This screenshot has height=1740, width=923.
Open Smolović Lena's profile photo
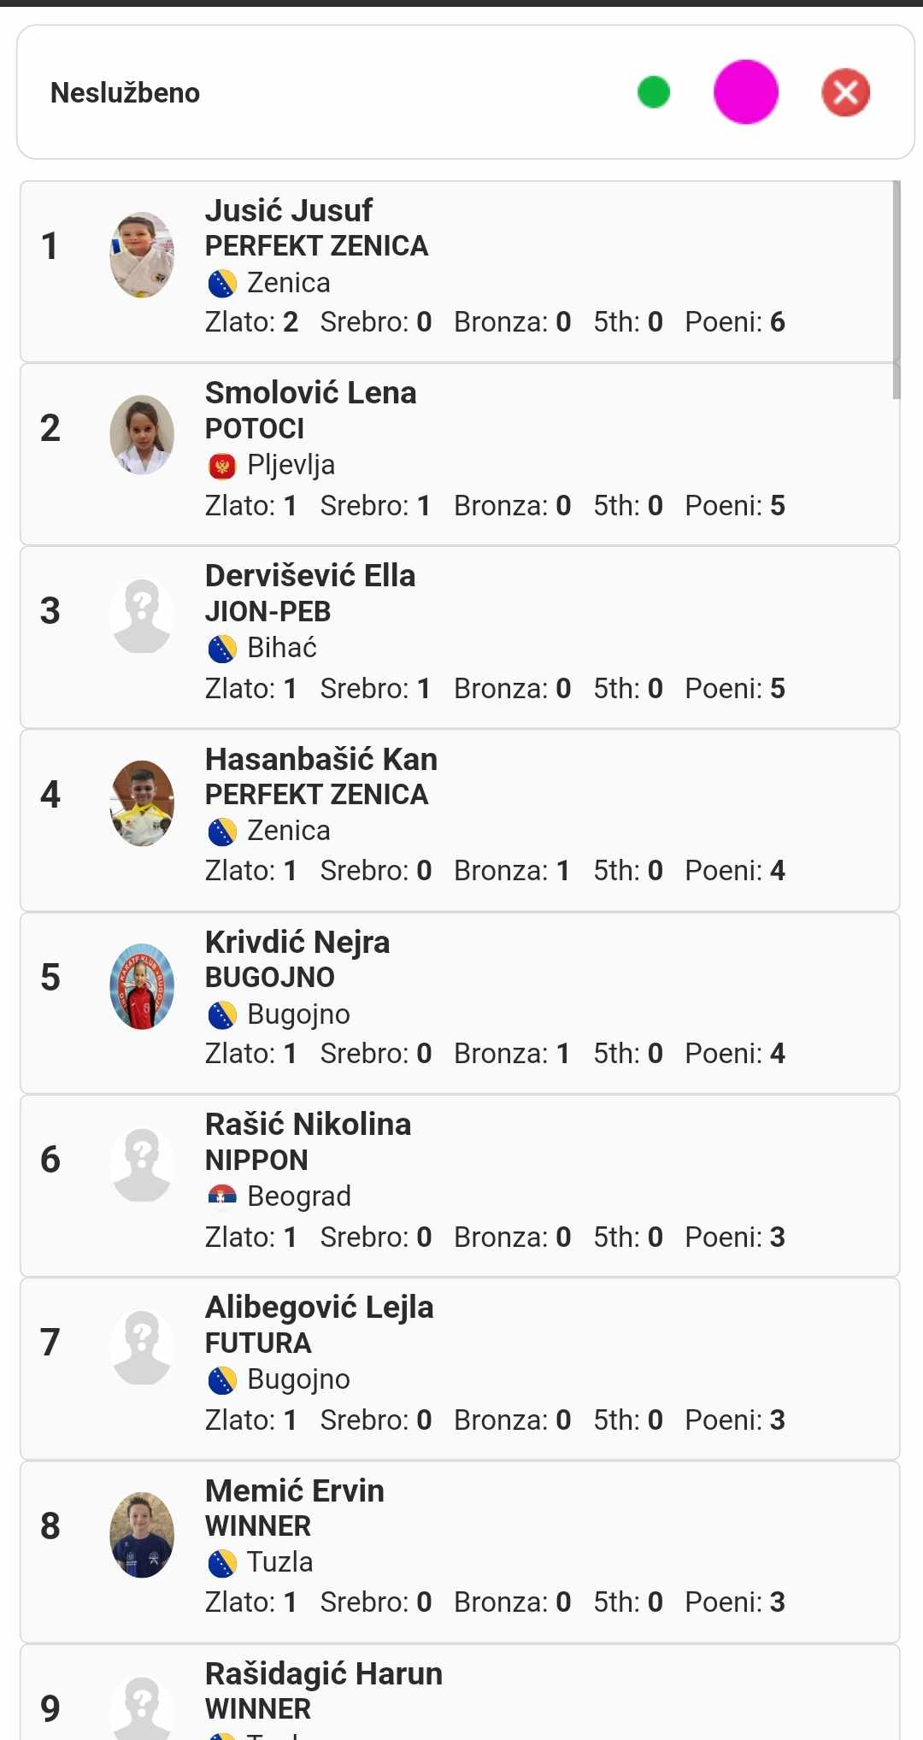pyautogui.click(x=142, y=434)
